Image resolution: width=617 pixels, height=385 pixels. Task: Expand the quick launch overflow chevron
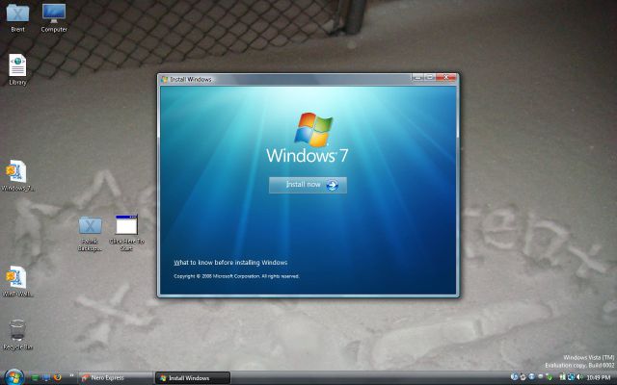coord(71,375)
